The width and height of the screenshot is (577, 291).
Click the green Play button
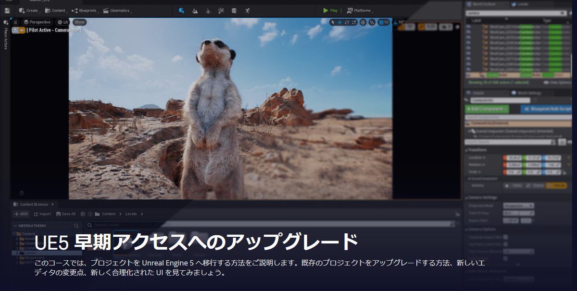[330, 10]
